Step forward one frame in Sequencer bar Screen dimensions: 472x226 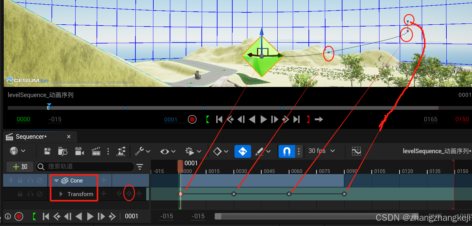[101, 216]
